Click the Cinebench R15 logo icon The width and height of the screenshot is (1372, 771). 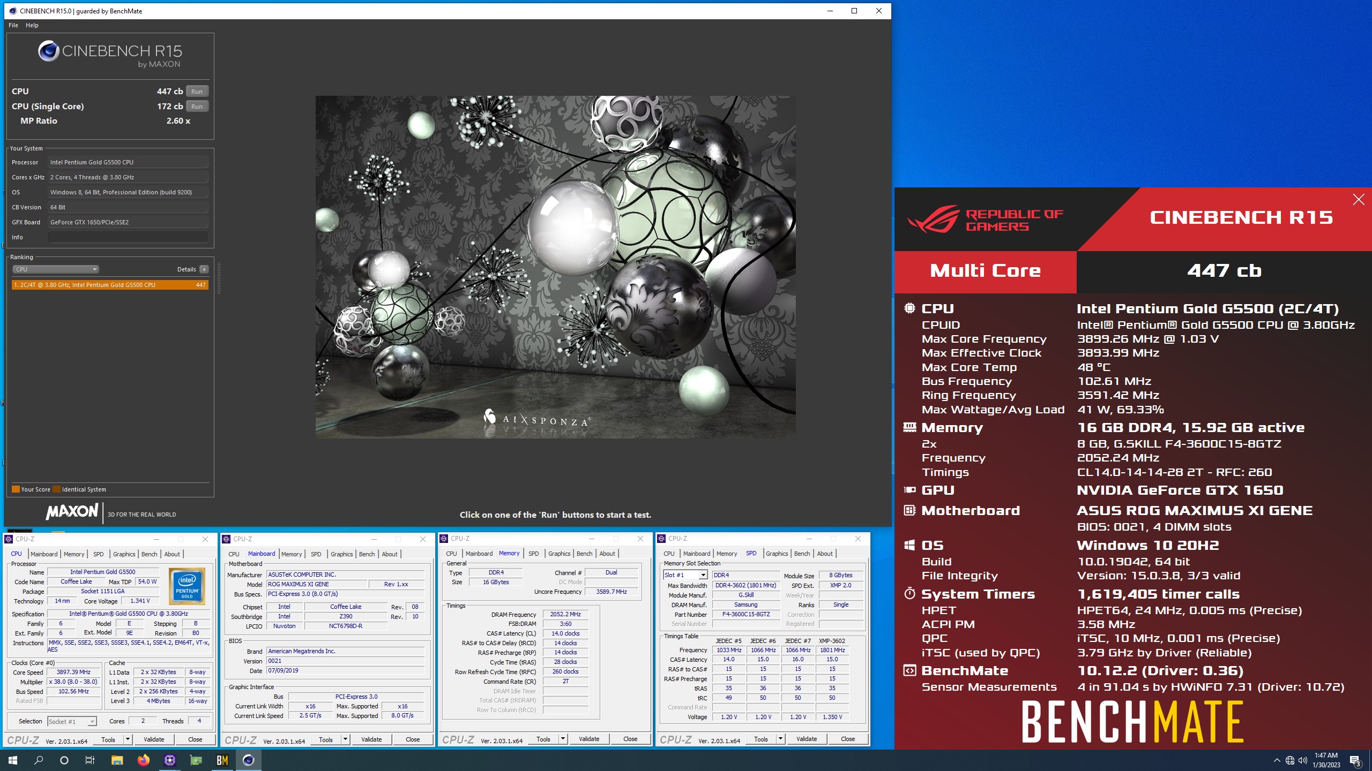pyautogui.click(x=48, y=51)
